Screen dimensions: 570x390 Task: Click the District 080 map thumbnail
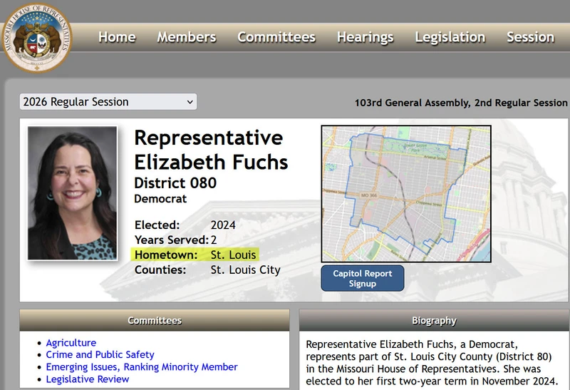406,193
